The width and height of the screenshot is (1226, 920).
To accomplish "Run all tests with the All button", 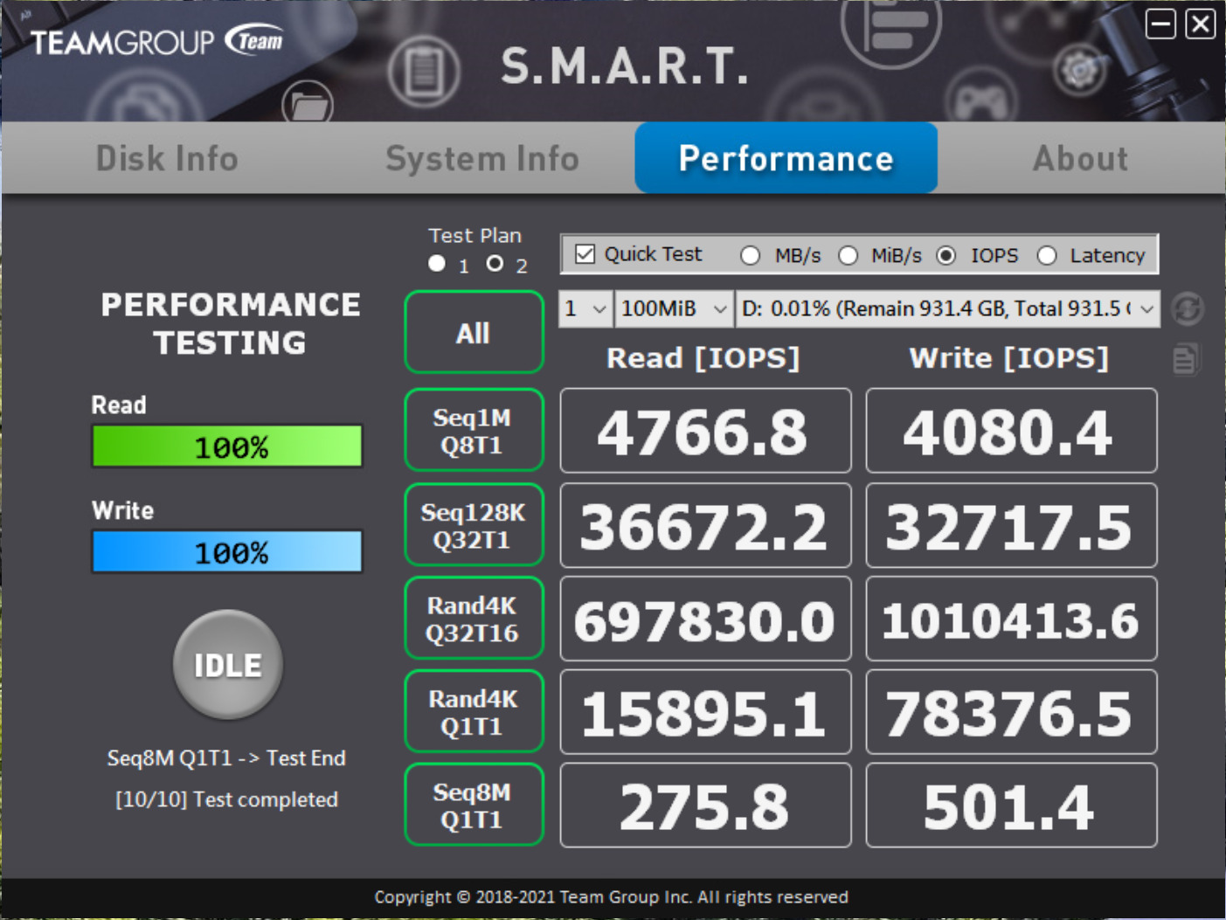I will [x=474, y=333].
